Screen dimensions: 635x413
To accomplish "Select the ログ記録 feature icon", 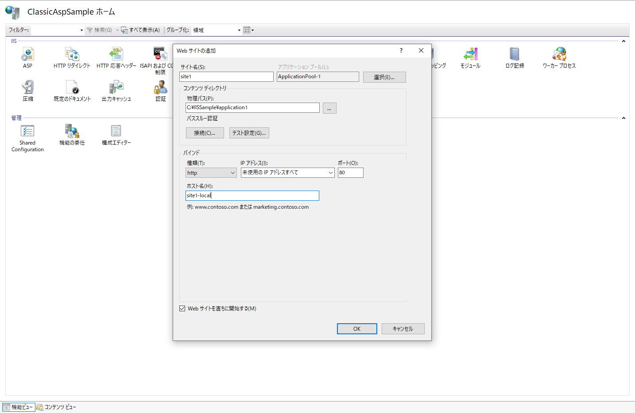I will pyautogui.click(x=515, y=57).
